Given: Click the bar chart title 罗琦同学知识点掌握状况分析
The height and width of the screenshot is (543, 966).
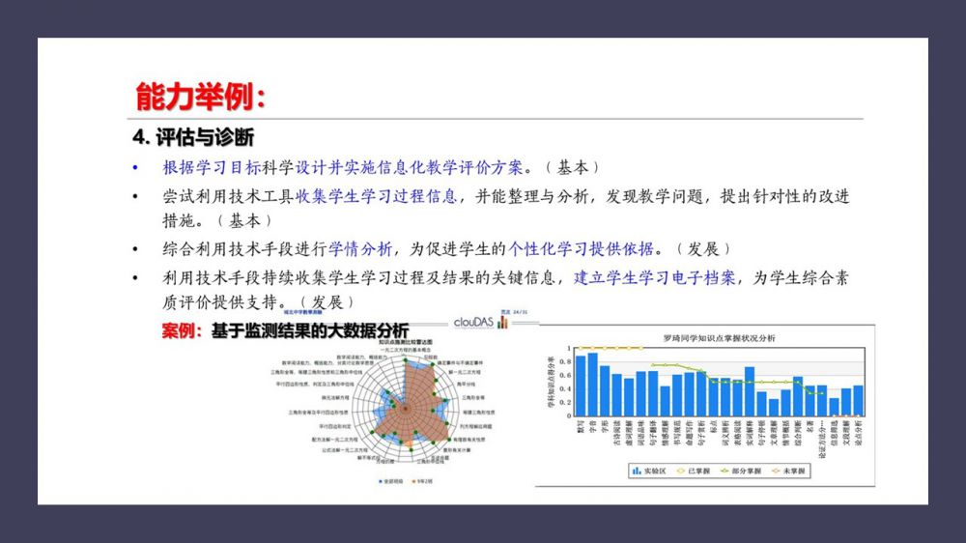Looking at the screenshot, I should [x=719, y=338].
